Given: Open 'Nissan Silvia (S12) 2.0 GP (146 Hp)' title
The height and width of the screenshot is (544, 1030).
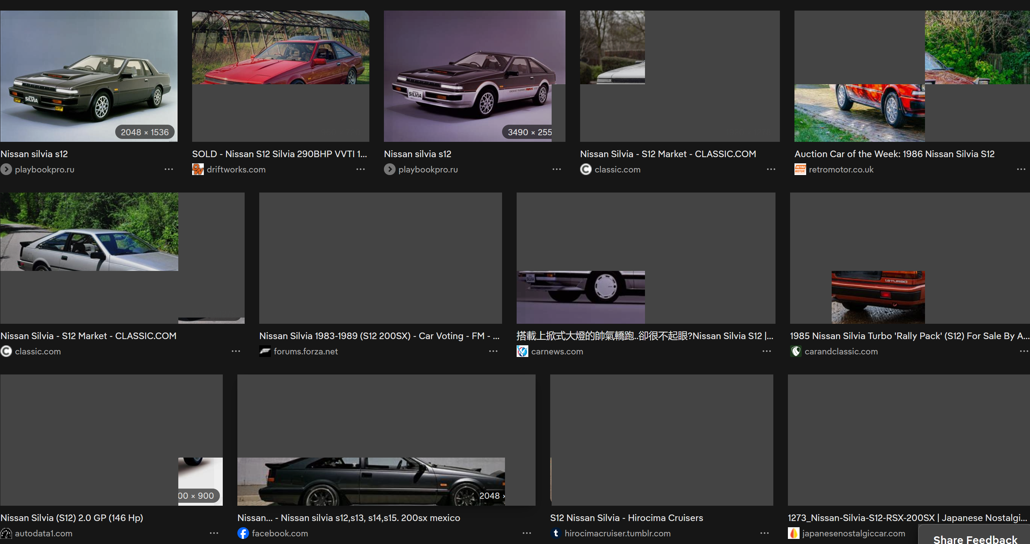Looking at the screenshot, I should [x=71, y=518].
